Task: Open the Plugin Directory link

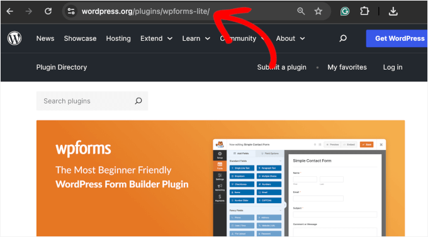Action: pos(62,67)
